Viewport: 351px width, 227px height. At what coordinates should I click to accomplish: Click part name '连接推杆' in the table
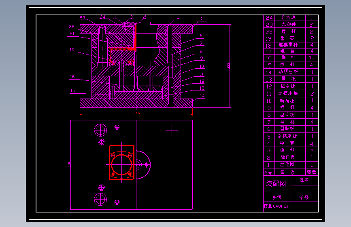coord(288,45)
